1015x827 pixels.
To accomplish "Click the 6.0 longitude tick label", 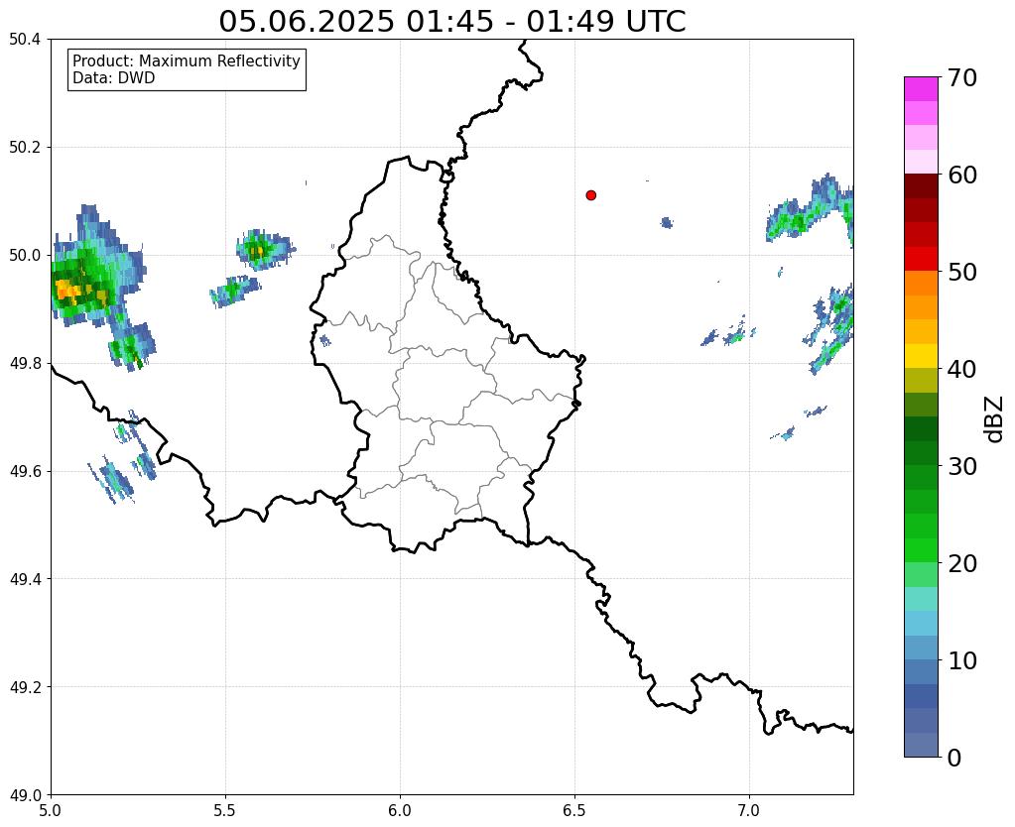I will tap(400, 811).
